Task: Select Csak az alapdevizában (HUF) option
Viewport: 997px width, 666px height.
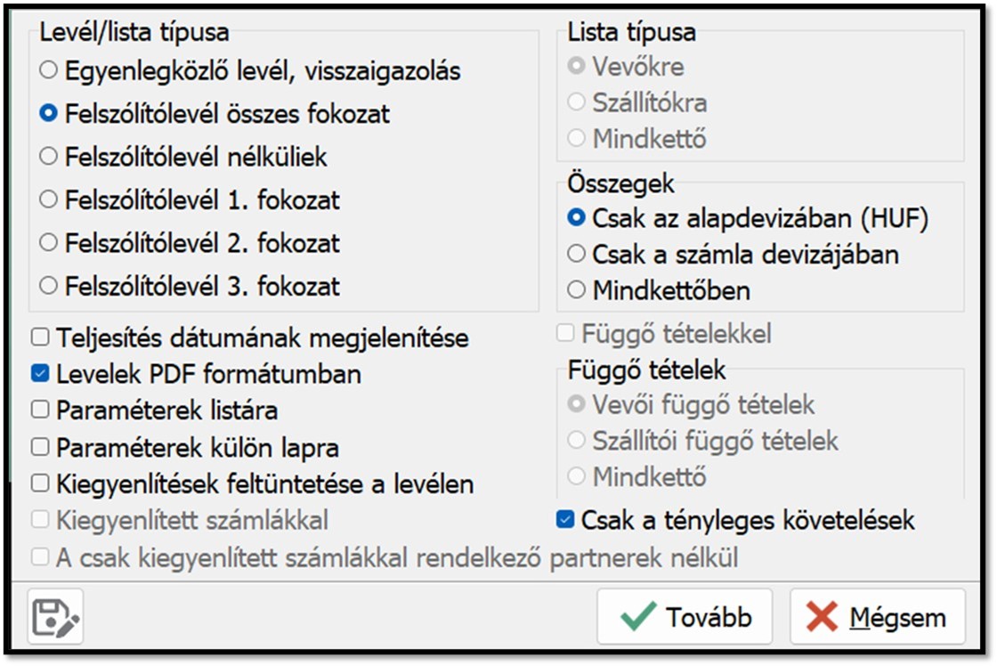Action: click(577, 217)
